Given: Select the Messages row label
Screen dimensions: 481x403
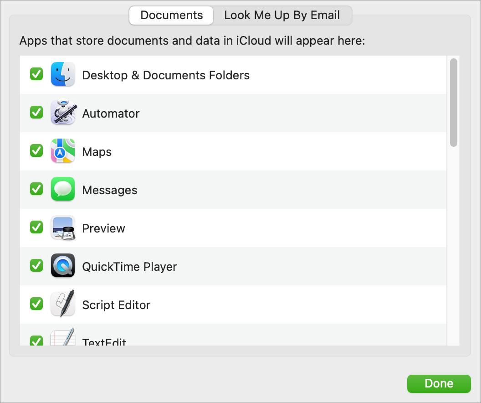Looking at the screenshot, I should coord(110,190).
